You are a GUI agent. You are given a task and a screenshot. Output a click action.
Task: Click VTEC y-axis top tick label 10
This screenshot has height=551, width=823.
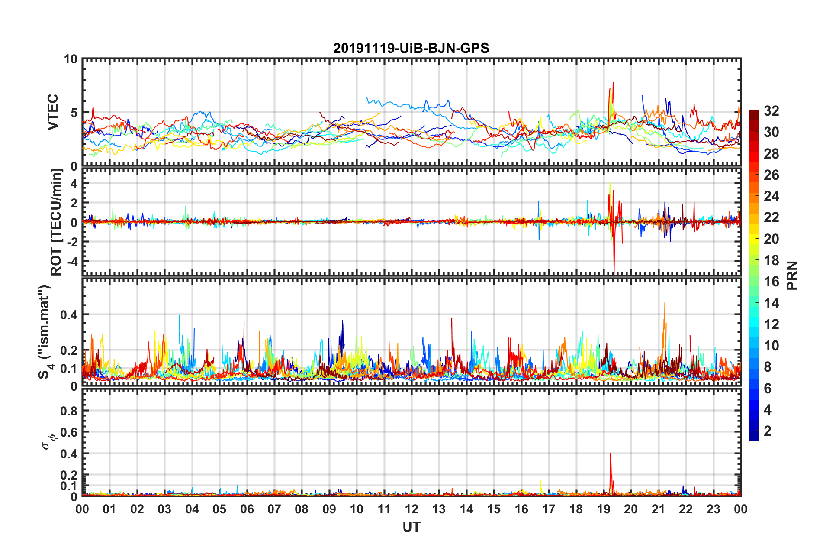click(71, 59)
